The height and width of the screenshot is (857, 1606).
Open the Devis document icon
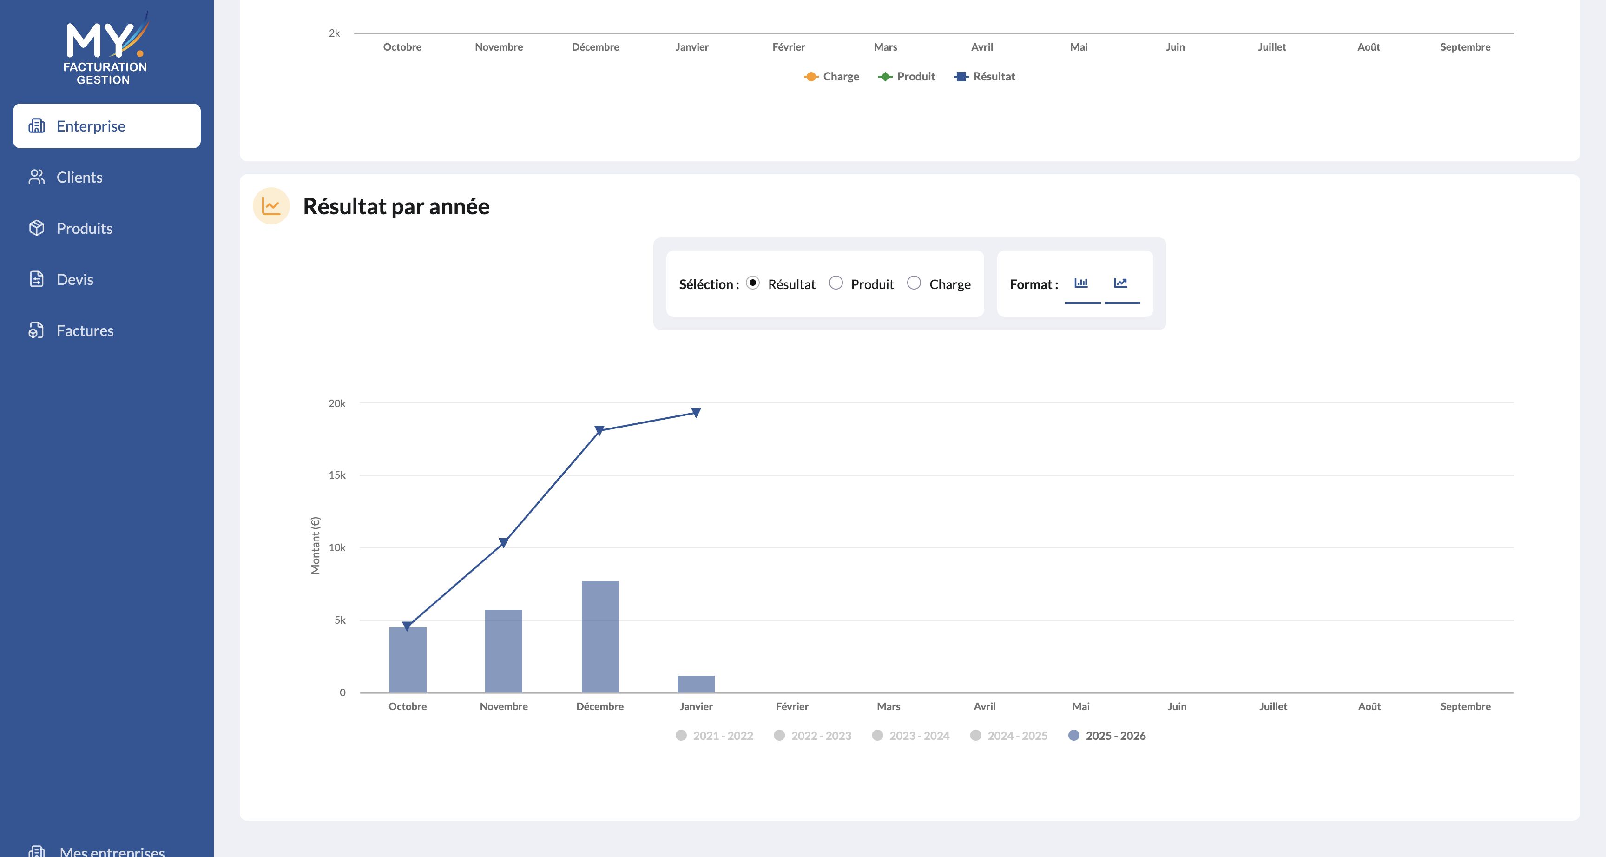[37, 279]
